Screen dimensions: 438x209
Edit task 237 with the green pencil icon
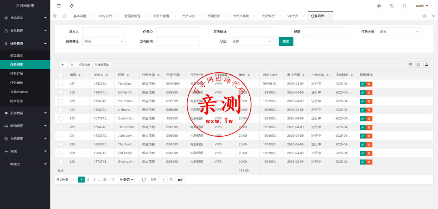[x=363, y=84]
